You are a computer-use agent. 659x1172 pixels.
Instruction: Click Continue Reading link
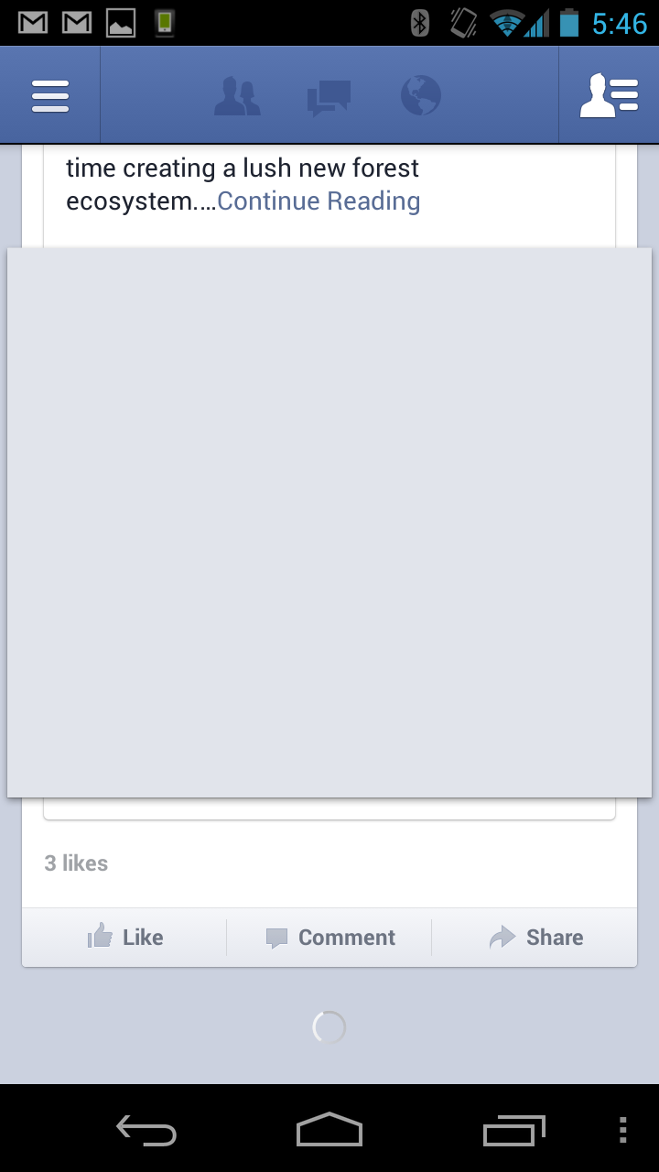[x=319, y=201]
